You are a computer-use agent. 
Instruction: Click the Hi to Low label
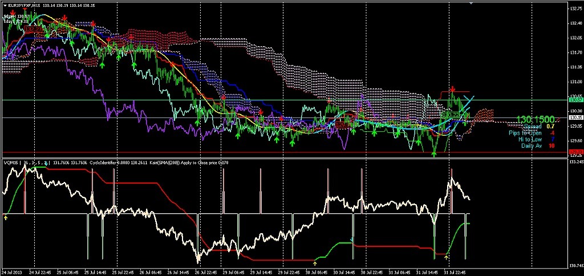[x=531, y=139]
